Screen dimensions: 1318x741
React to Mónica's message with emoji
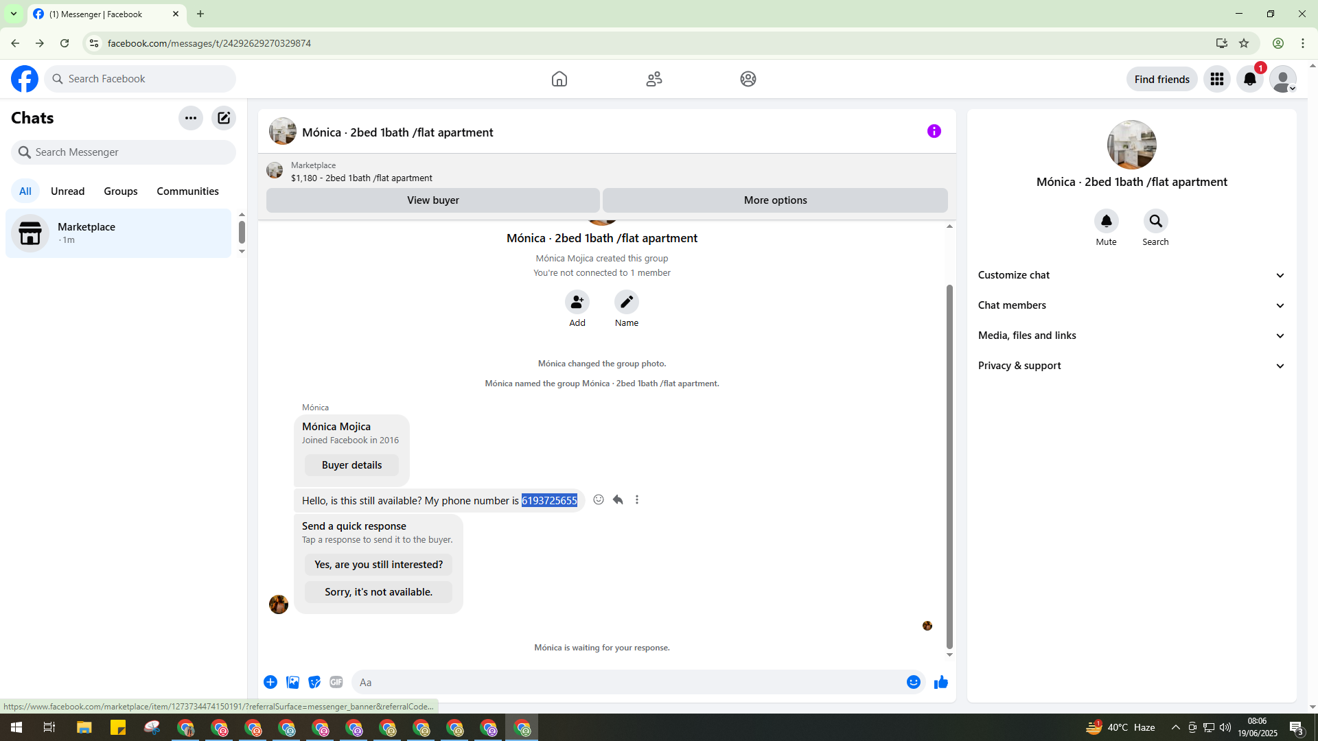click(x=599, y=499)
